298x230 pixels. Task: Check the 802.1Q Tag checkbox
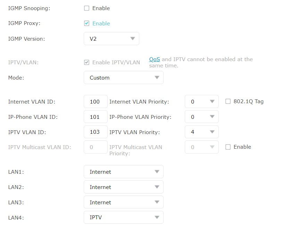[228, 101]
